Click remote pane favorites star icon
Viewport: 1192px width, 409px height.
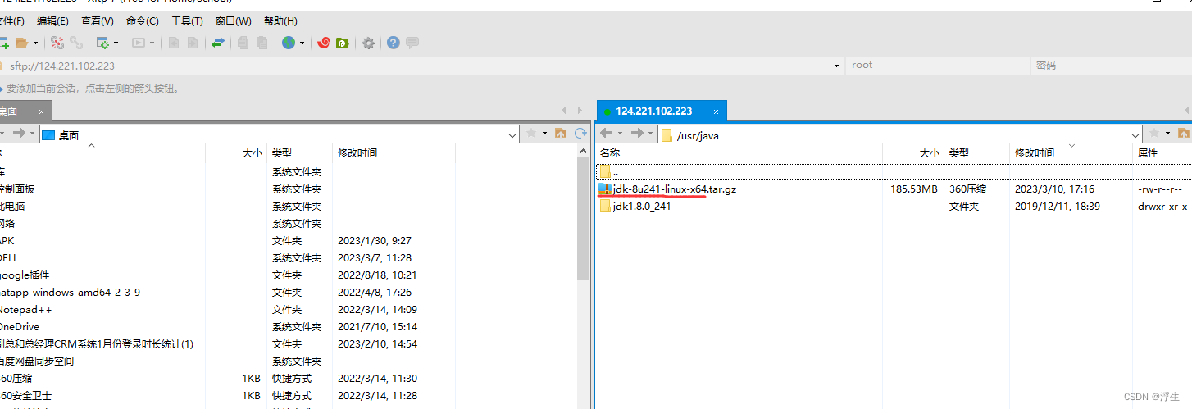(1154, 133)
